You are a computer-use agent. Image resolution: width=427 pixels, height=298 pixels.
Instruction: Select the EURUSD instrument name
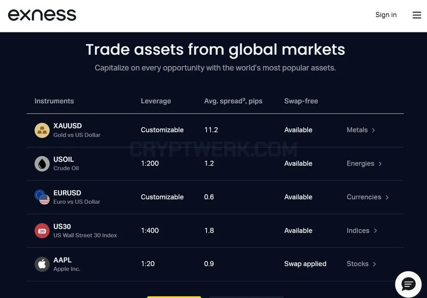click(x=67, y=193)
